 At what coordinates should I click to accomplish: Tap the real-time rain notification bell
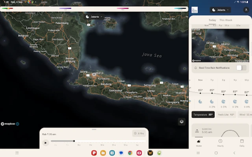pos(196,68)
